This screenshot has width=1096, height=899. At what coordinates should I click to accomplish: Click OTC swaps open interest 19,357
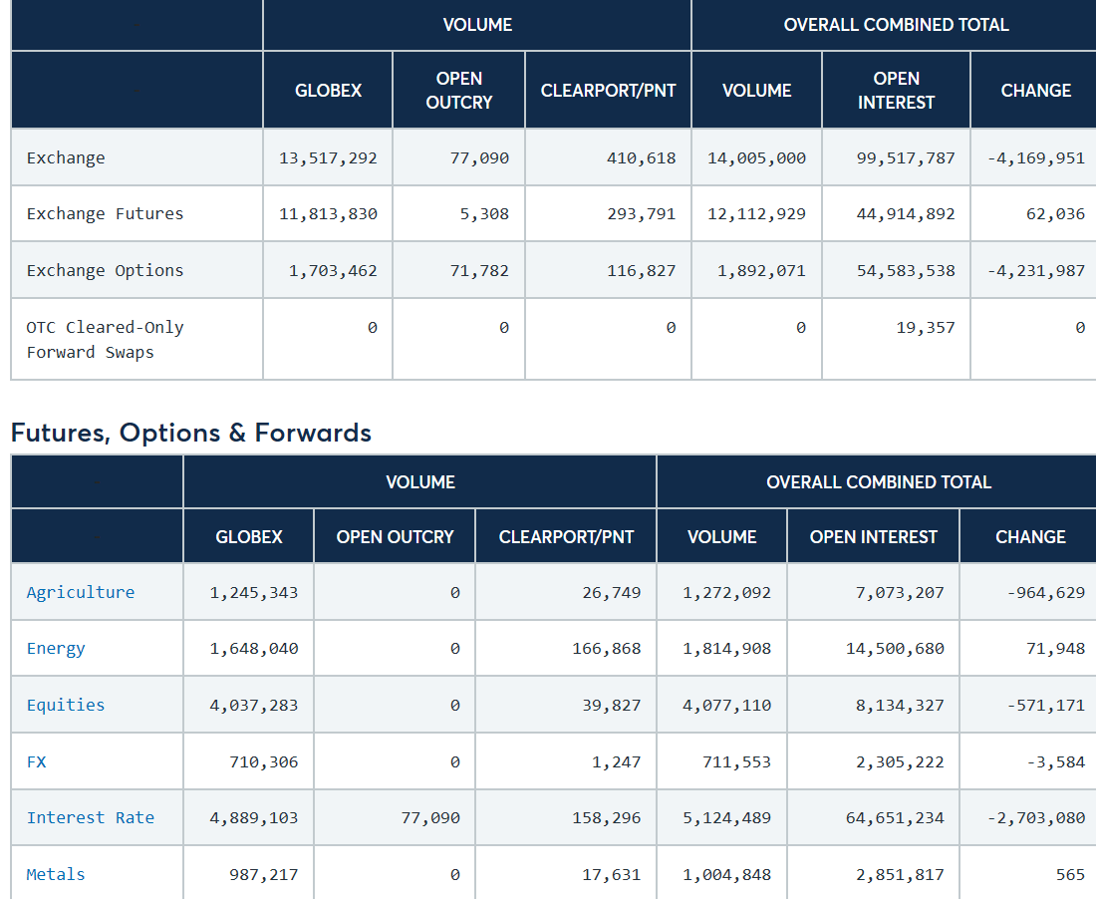[926, 327]
